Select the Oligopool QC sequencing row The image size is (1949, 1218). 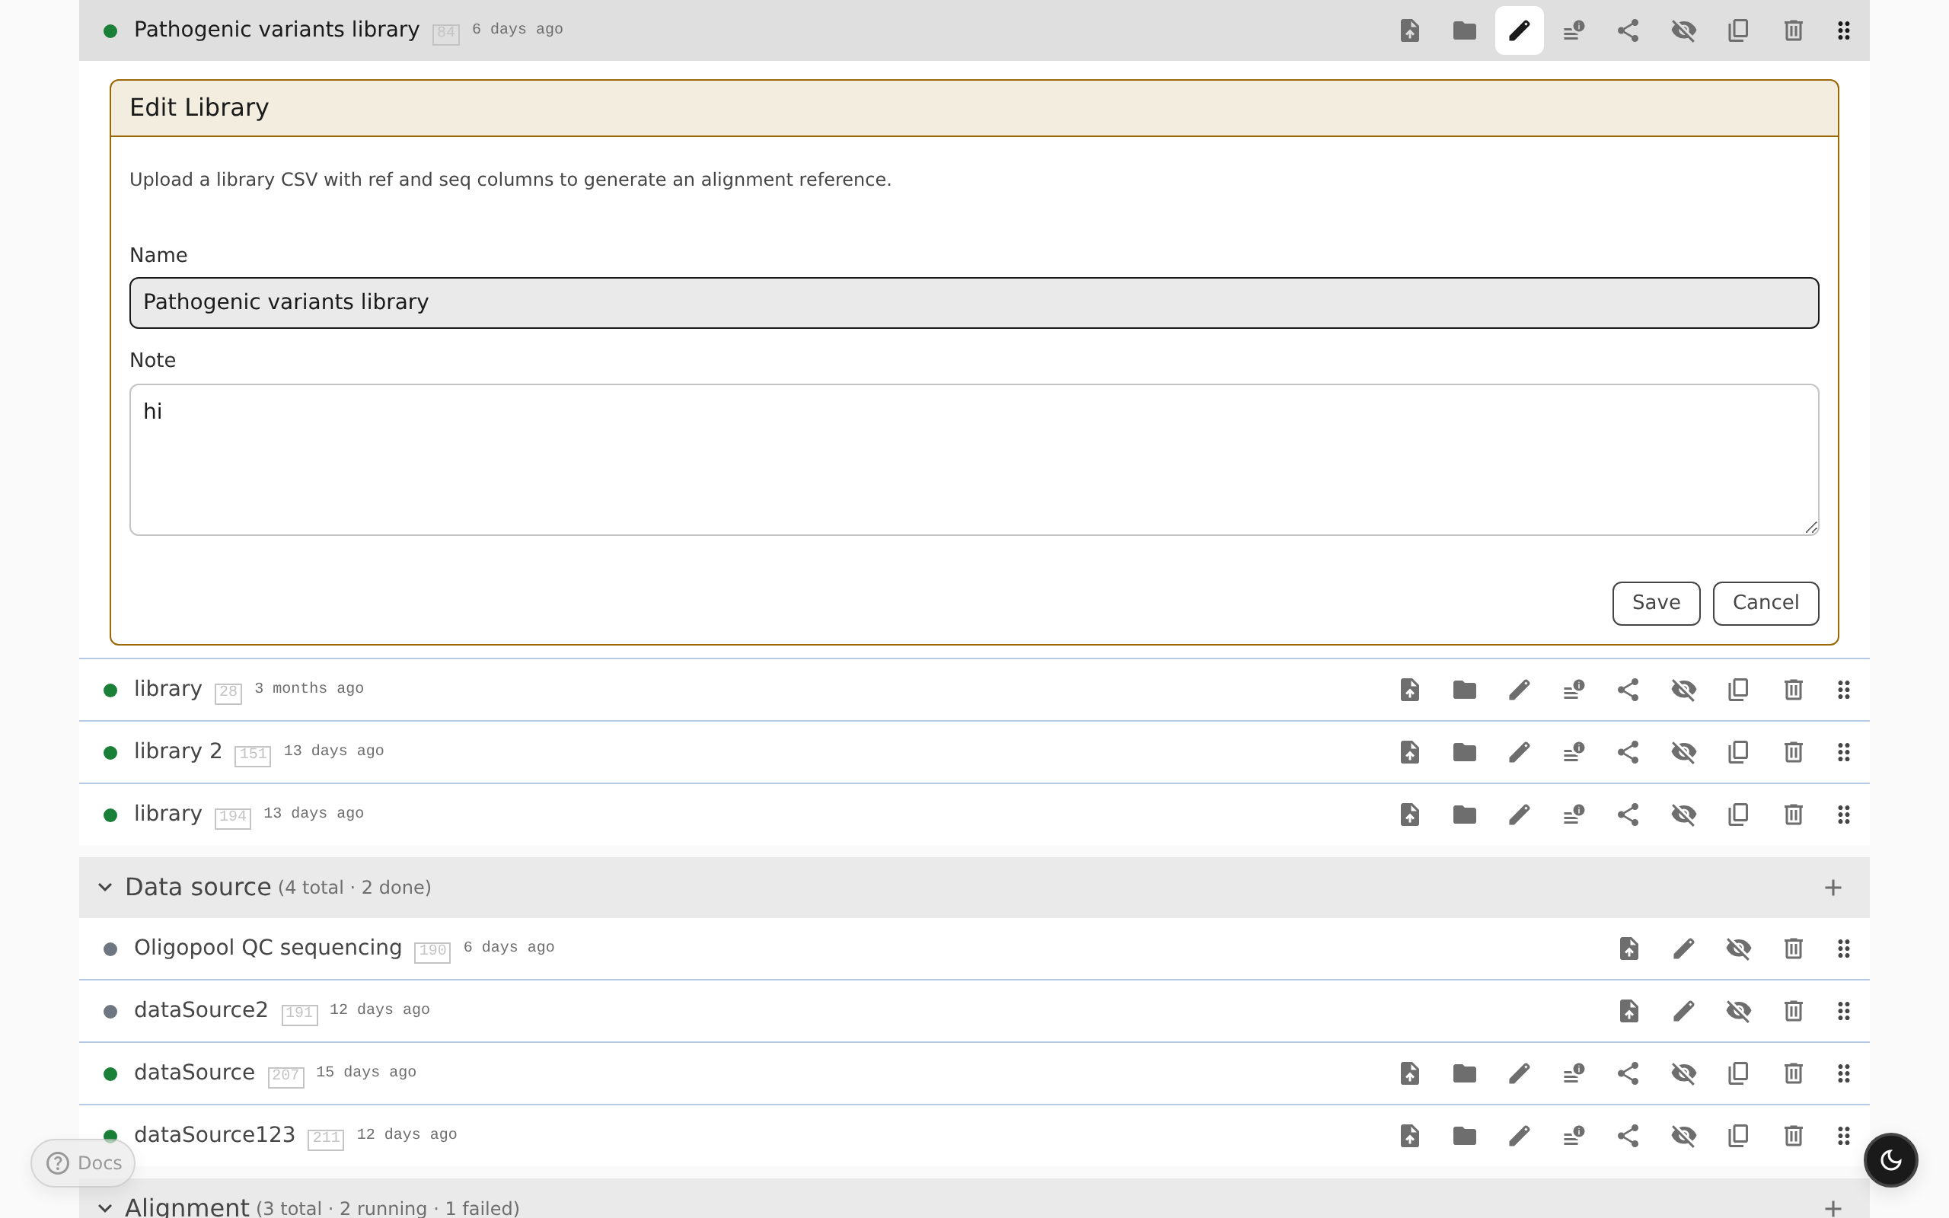[974, 949]
